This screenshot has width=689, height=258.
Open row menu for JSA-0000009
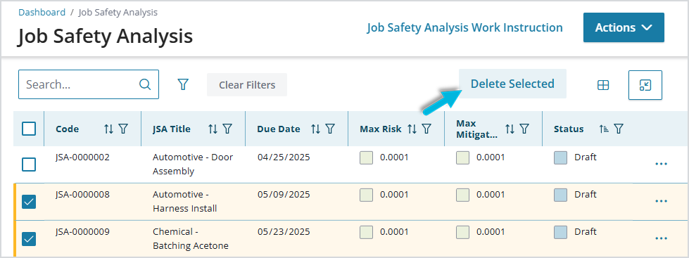tap(662, 238)
